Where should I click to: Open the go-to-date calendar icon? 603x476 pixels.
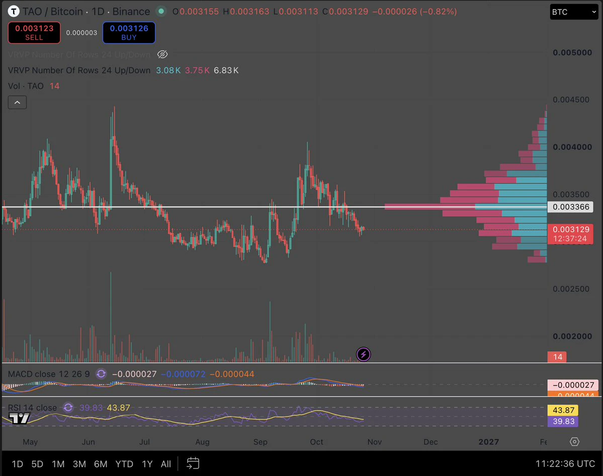[x=193, y=463]
